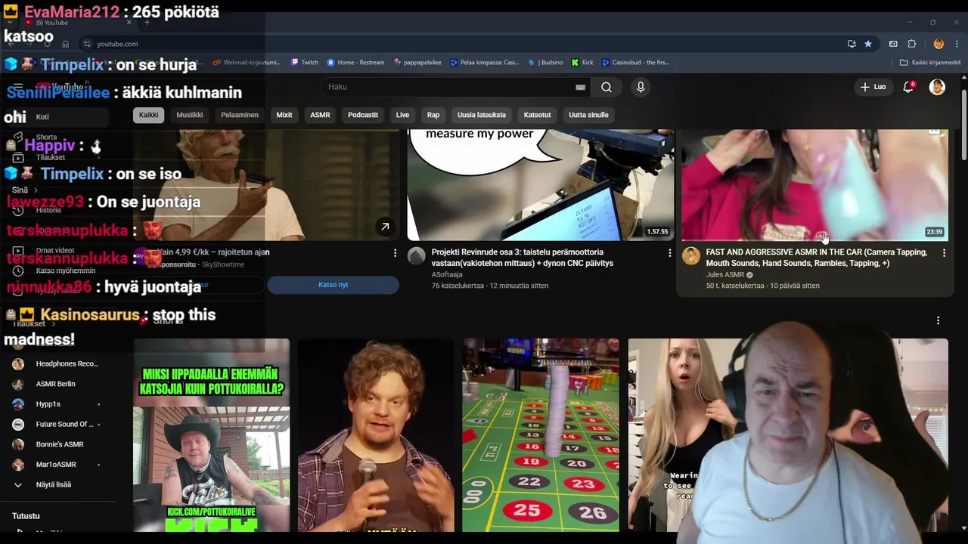Open the notifications bell showing 6
968x544 pixels.
(908, 87)
